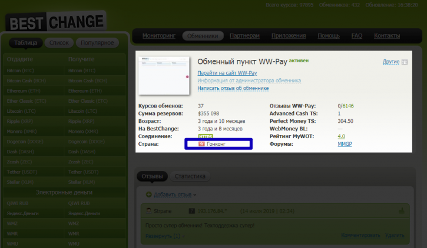
Task: Expand the Добавить отзыв dropdown
Action: pyautogui.click(x=175, y=195)
